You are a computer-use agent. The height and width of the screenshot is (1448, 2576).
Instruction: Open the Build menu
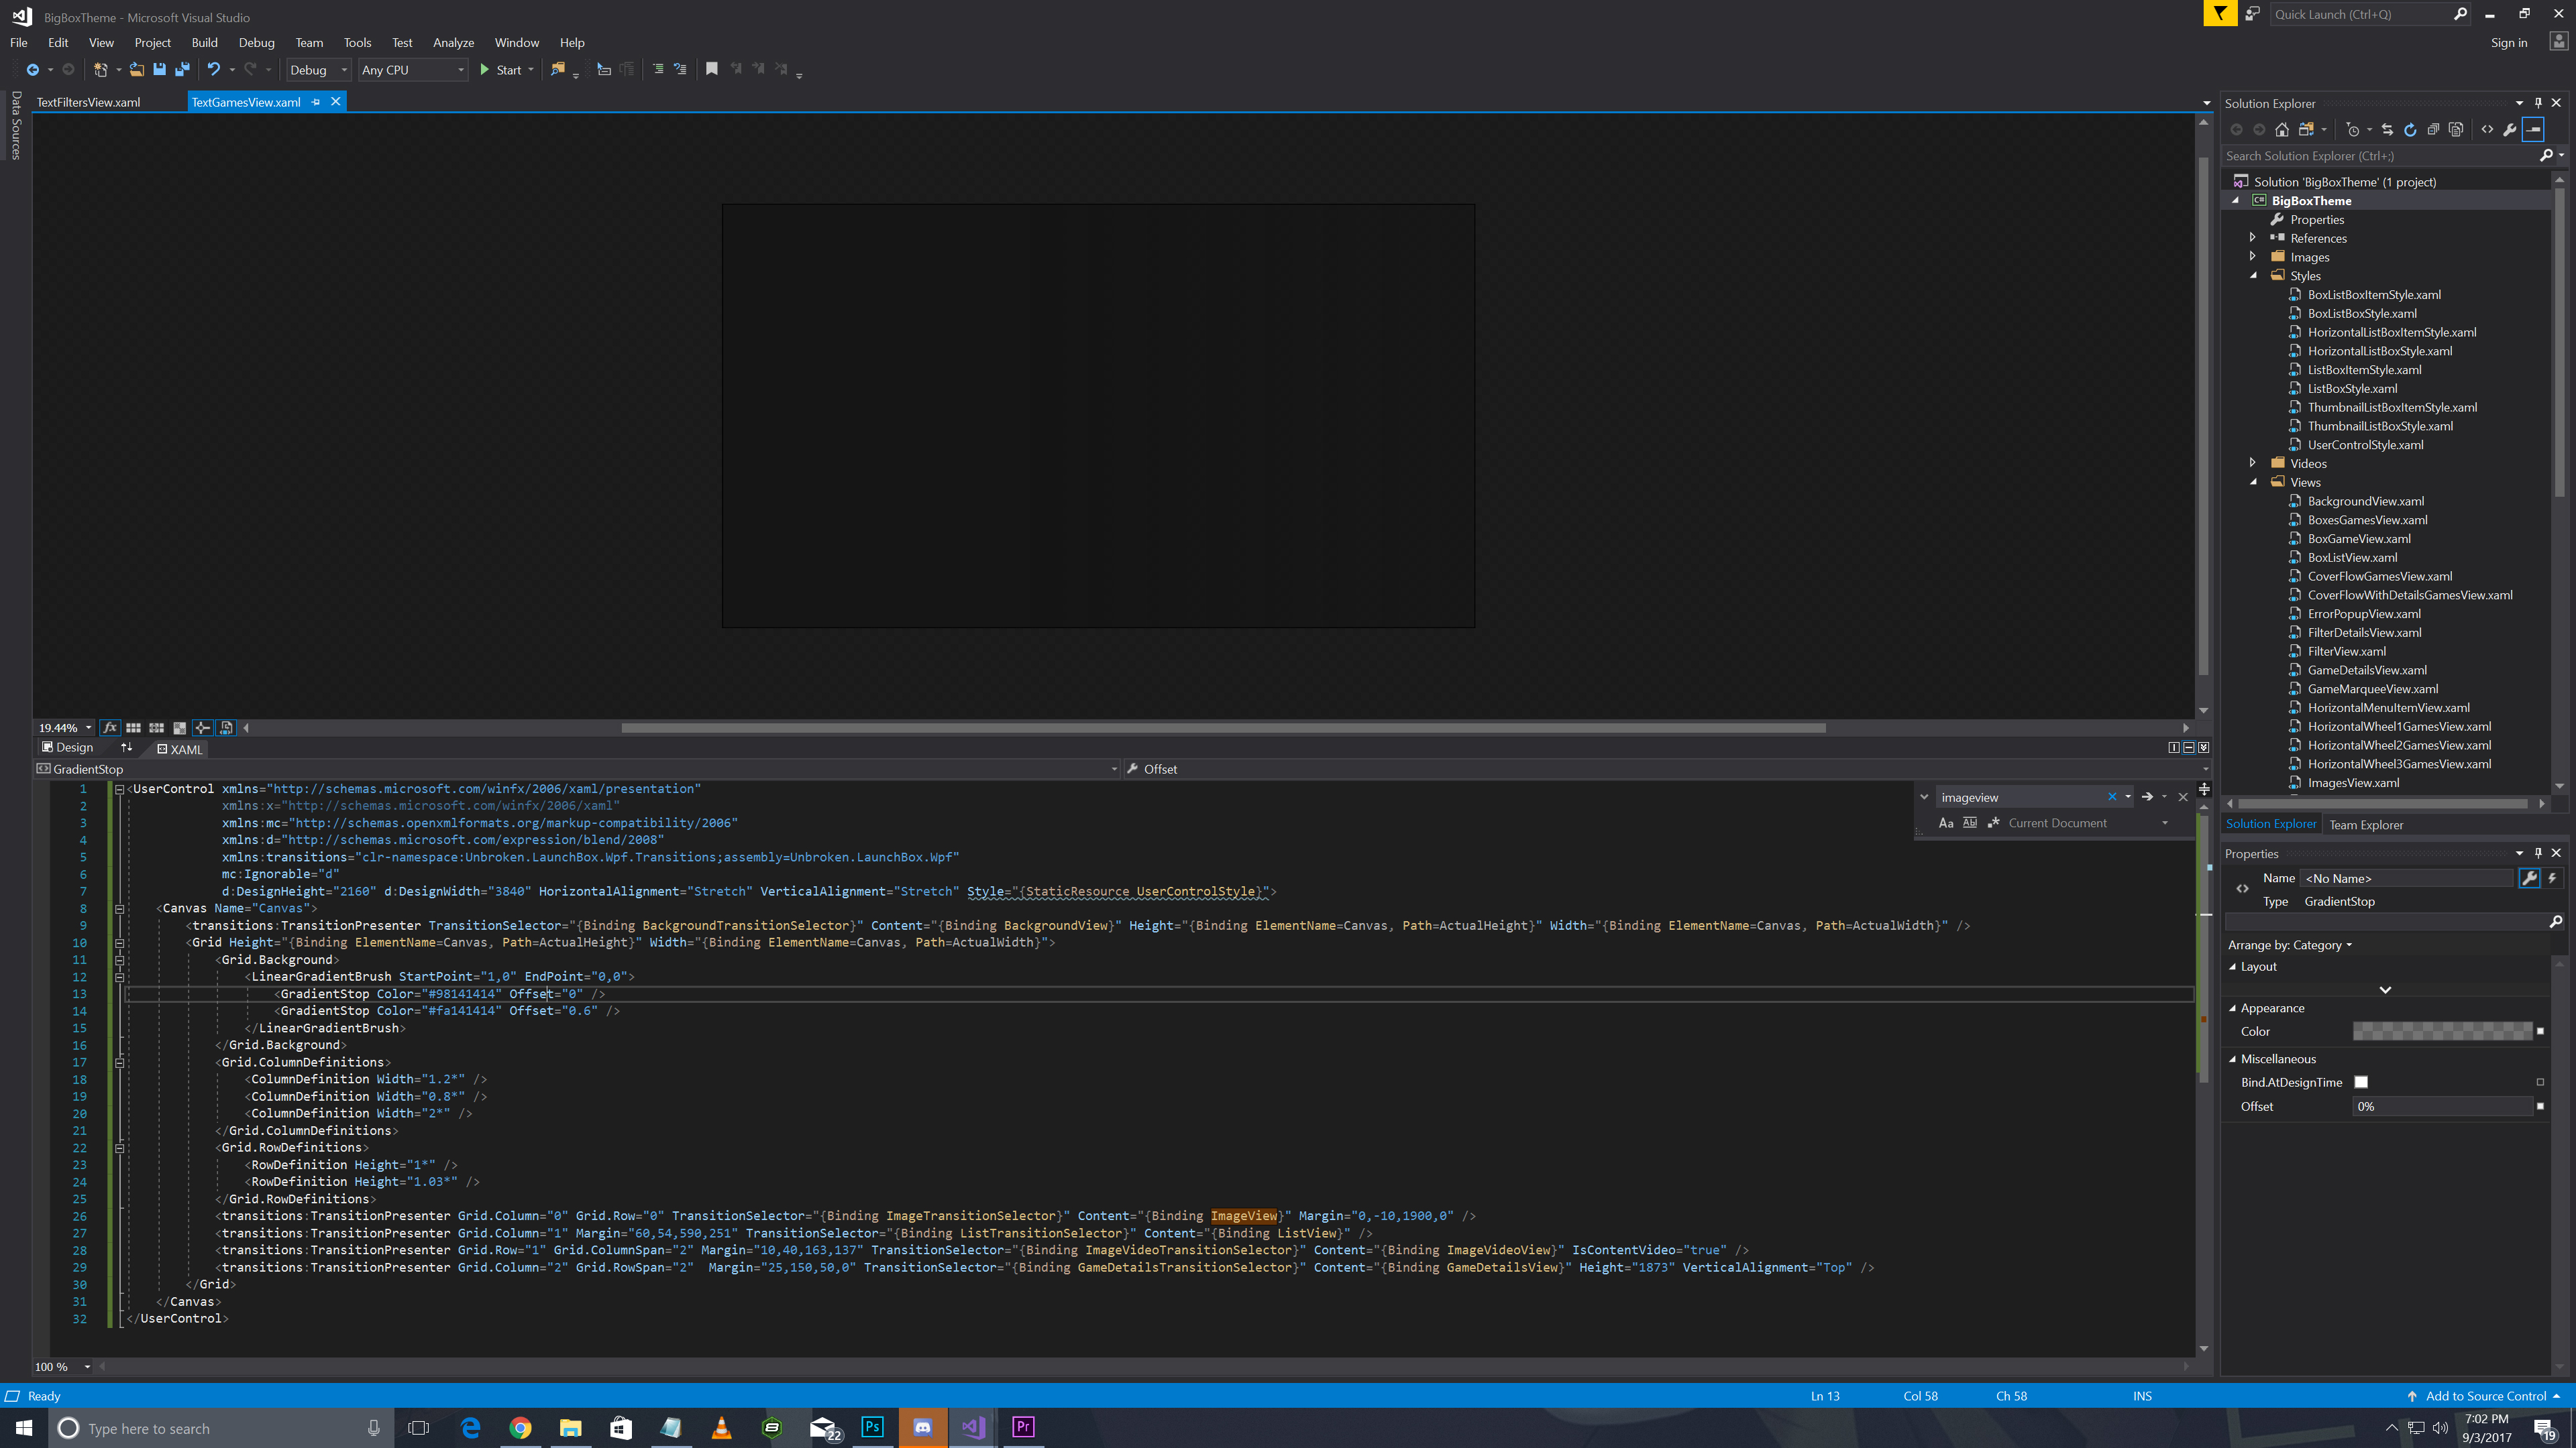[204, 43]
